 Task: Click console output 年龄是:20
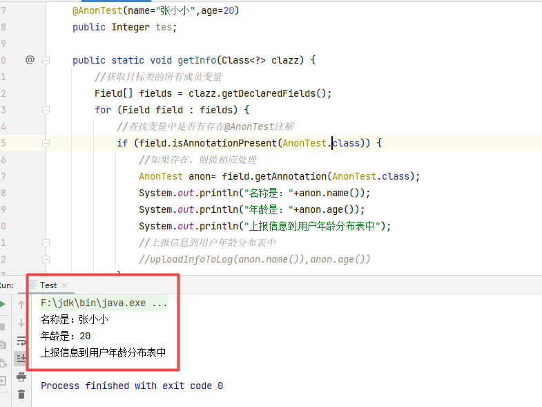coord(66,336)
